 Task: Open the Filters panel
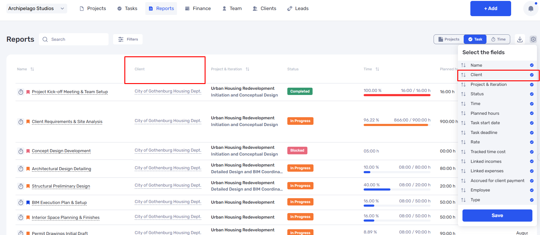(128, 39)
